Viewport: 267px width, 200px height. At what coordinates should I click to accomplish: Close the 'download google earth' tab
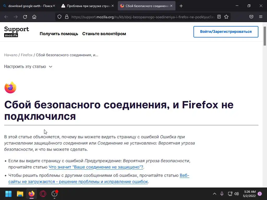(x=54, y=6)
